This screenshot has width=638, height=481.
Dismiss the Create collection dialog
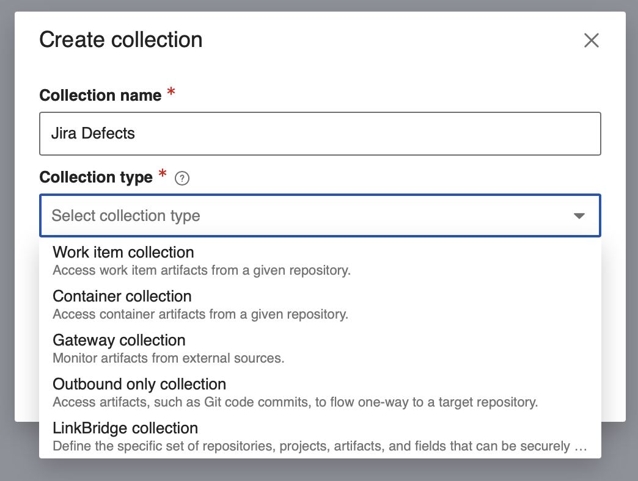coord(591,40)
